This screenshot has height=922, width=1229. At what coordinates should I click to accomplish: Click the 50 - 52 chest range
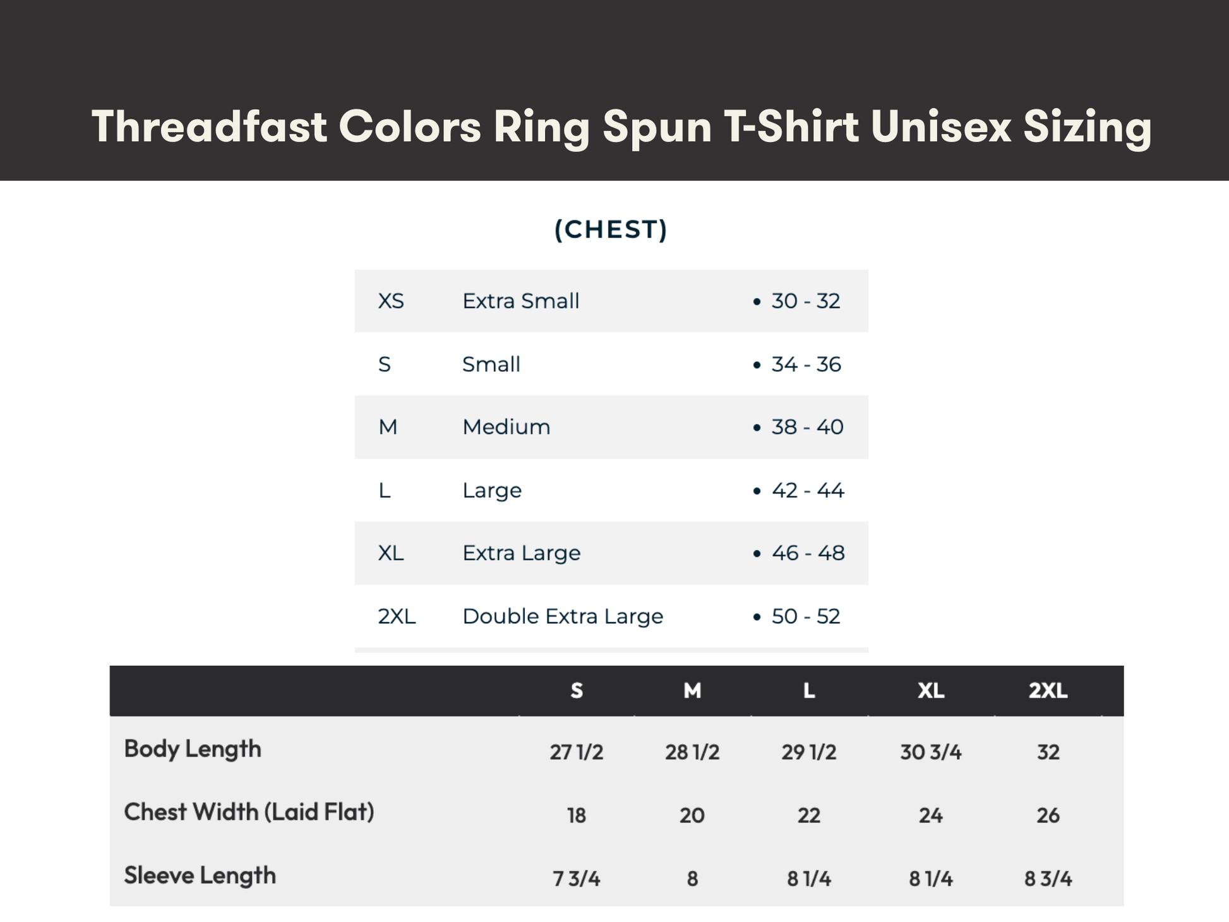805,616
